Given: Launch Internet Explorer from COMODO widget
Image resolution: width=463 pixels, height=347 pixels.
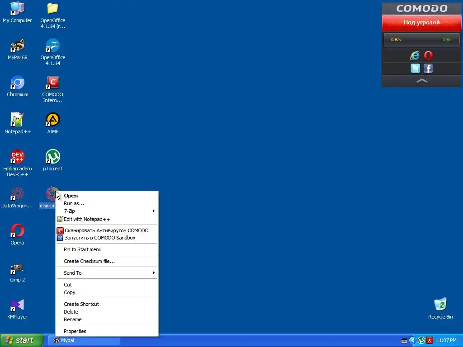Looking at the screenshot, I should (x=415, y=56).
